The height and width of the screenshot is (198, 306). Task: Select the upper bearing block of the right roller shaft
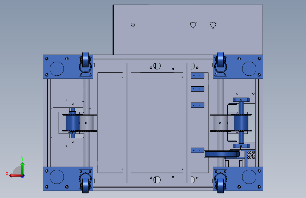coord(241,100)
